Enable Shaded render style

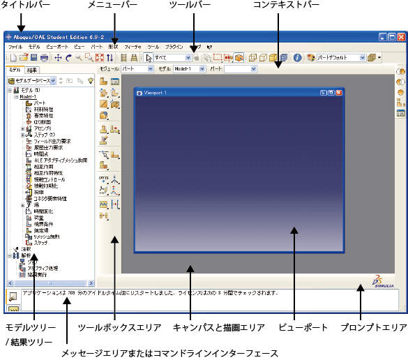point(273,57)
